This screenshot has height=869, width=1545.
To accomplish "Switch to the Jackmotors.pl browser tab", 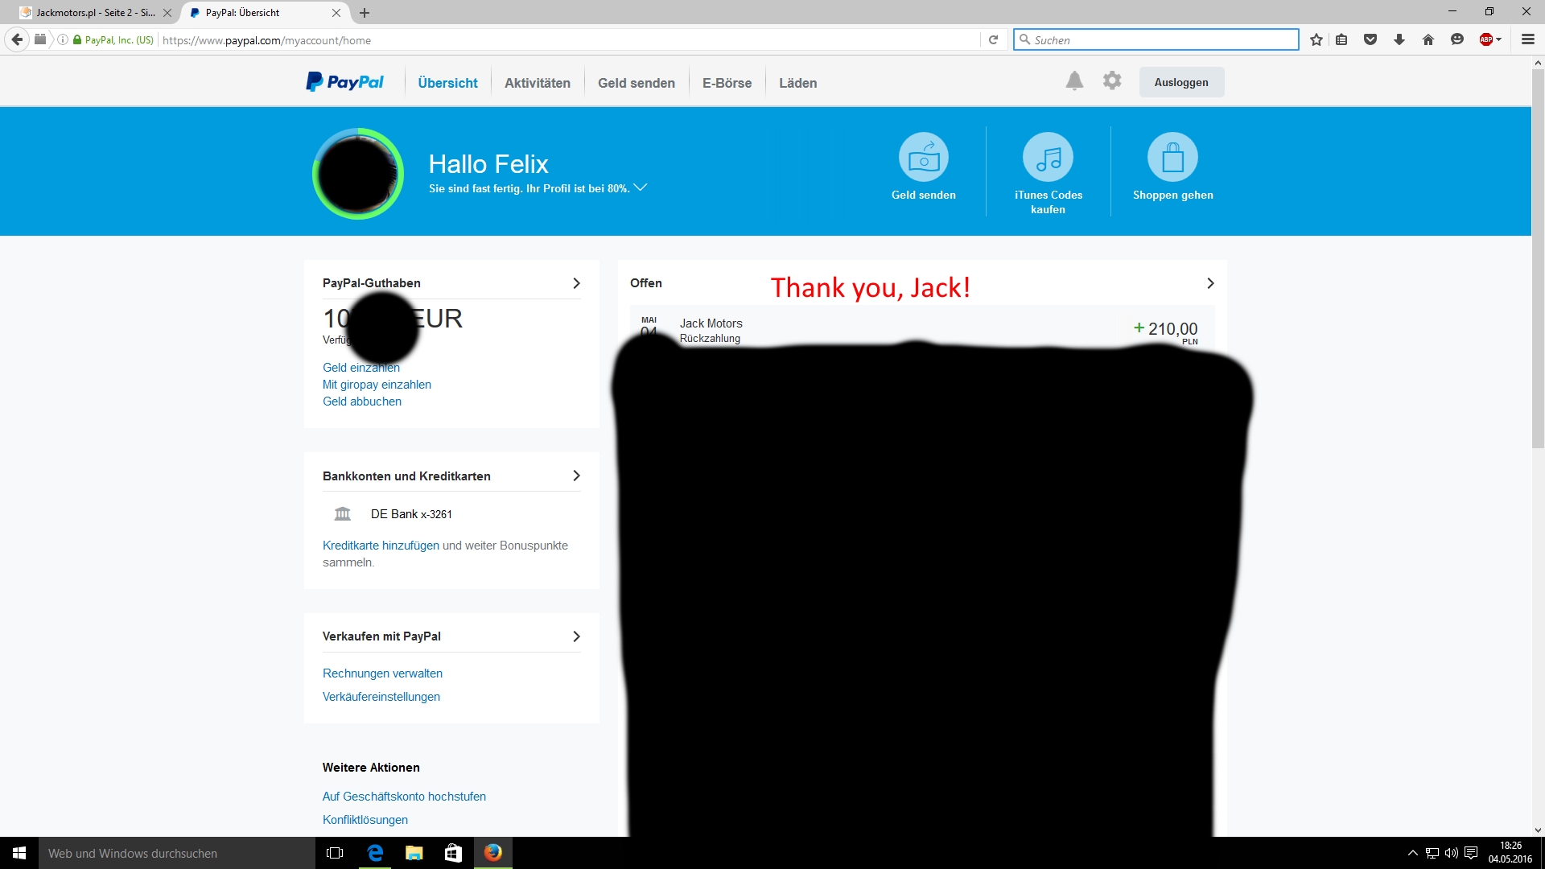I will (x=95, y=13).
